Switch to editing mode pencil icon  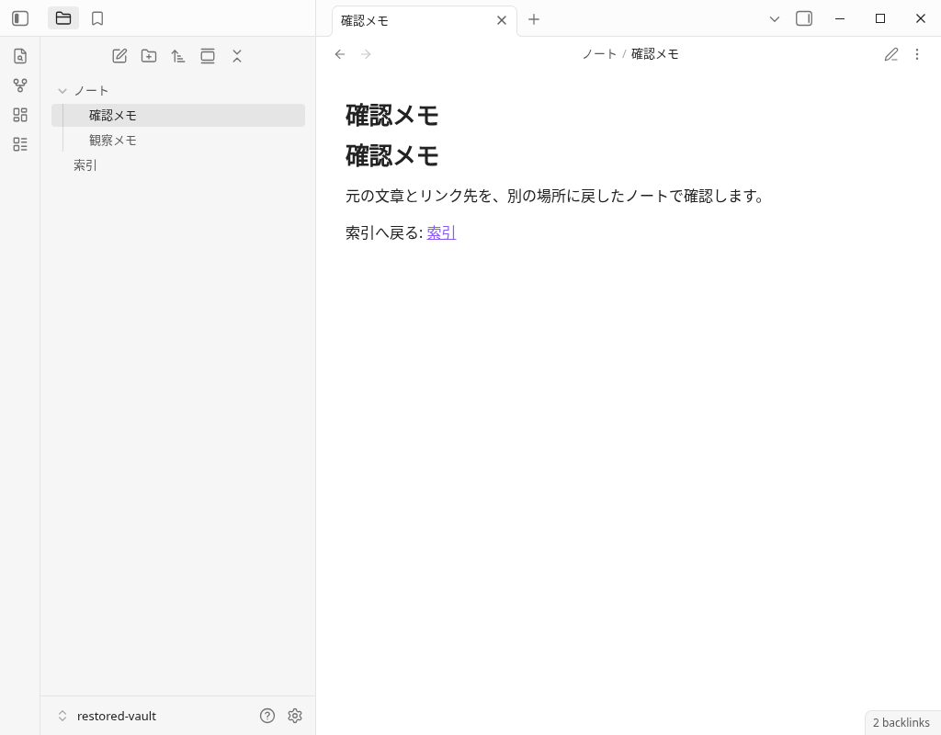coord(891,54)
